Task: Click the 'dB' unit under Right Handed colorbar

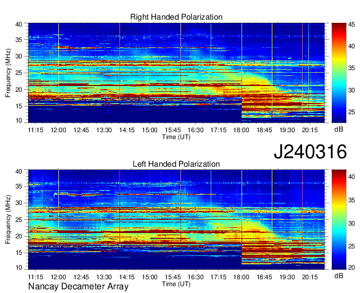Action: tap(339, 130)
